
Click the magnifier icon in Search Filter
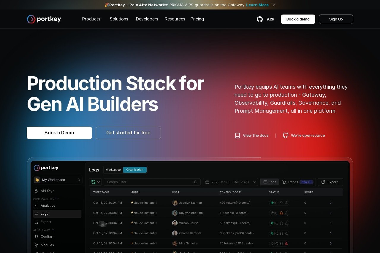[196, 182]
